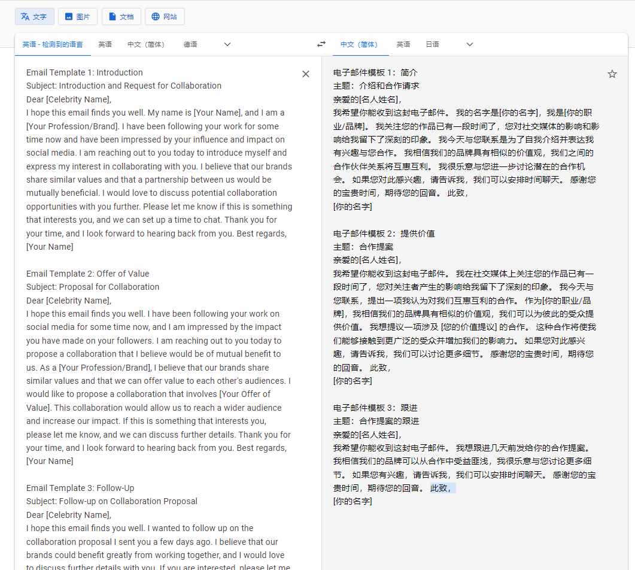Select 英语 as the target language
635x570 pixels.
(x=403, y=44)
